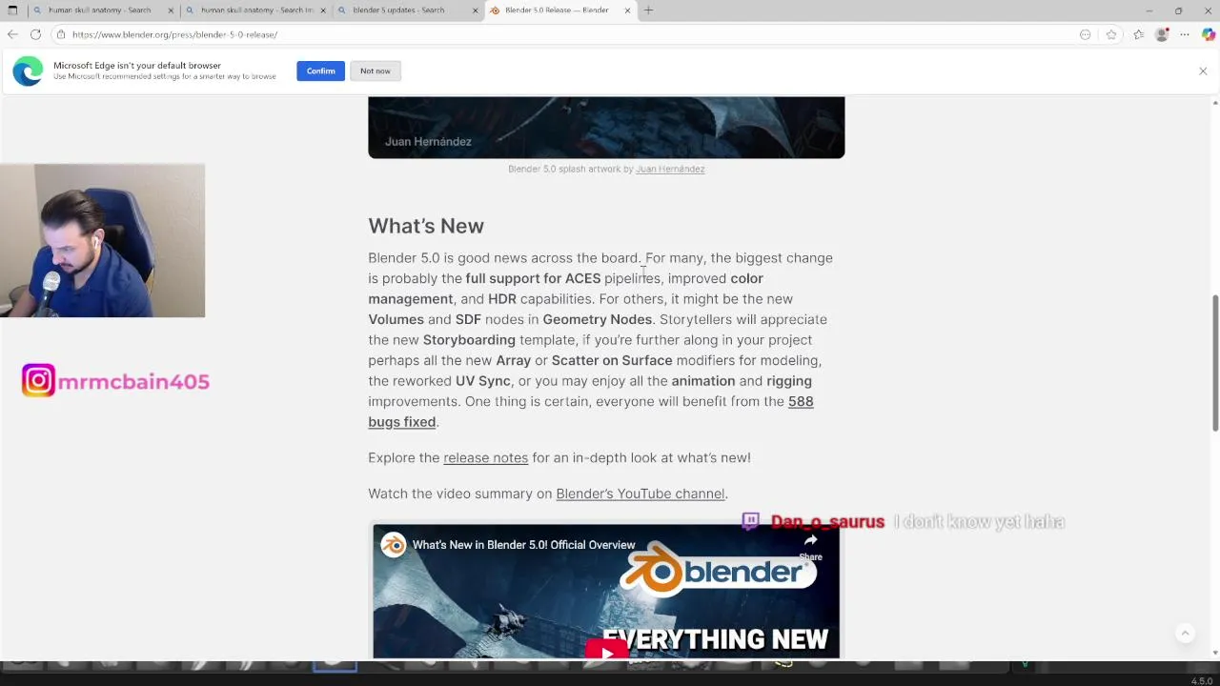
Task: Open the release notes link
Action: tap(485, 458)
